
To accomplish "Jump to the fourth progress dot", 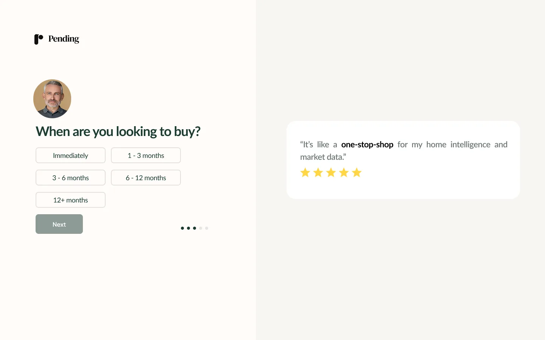I will point(201,228).
